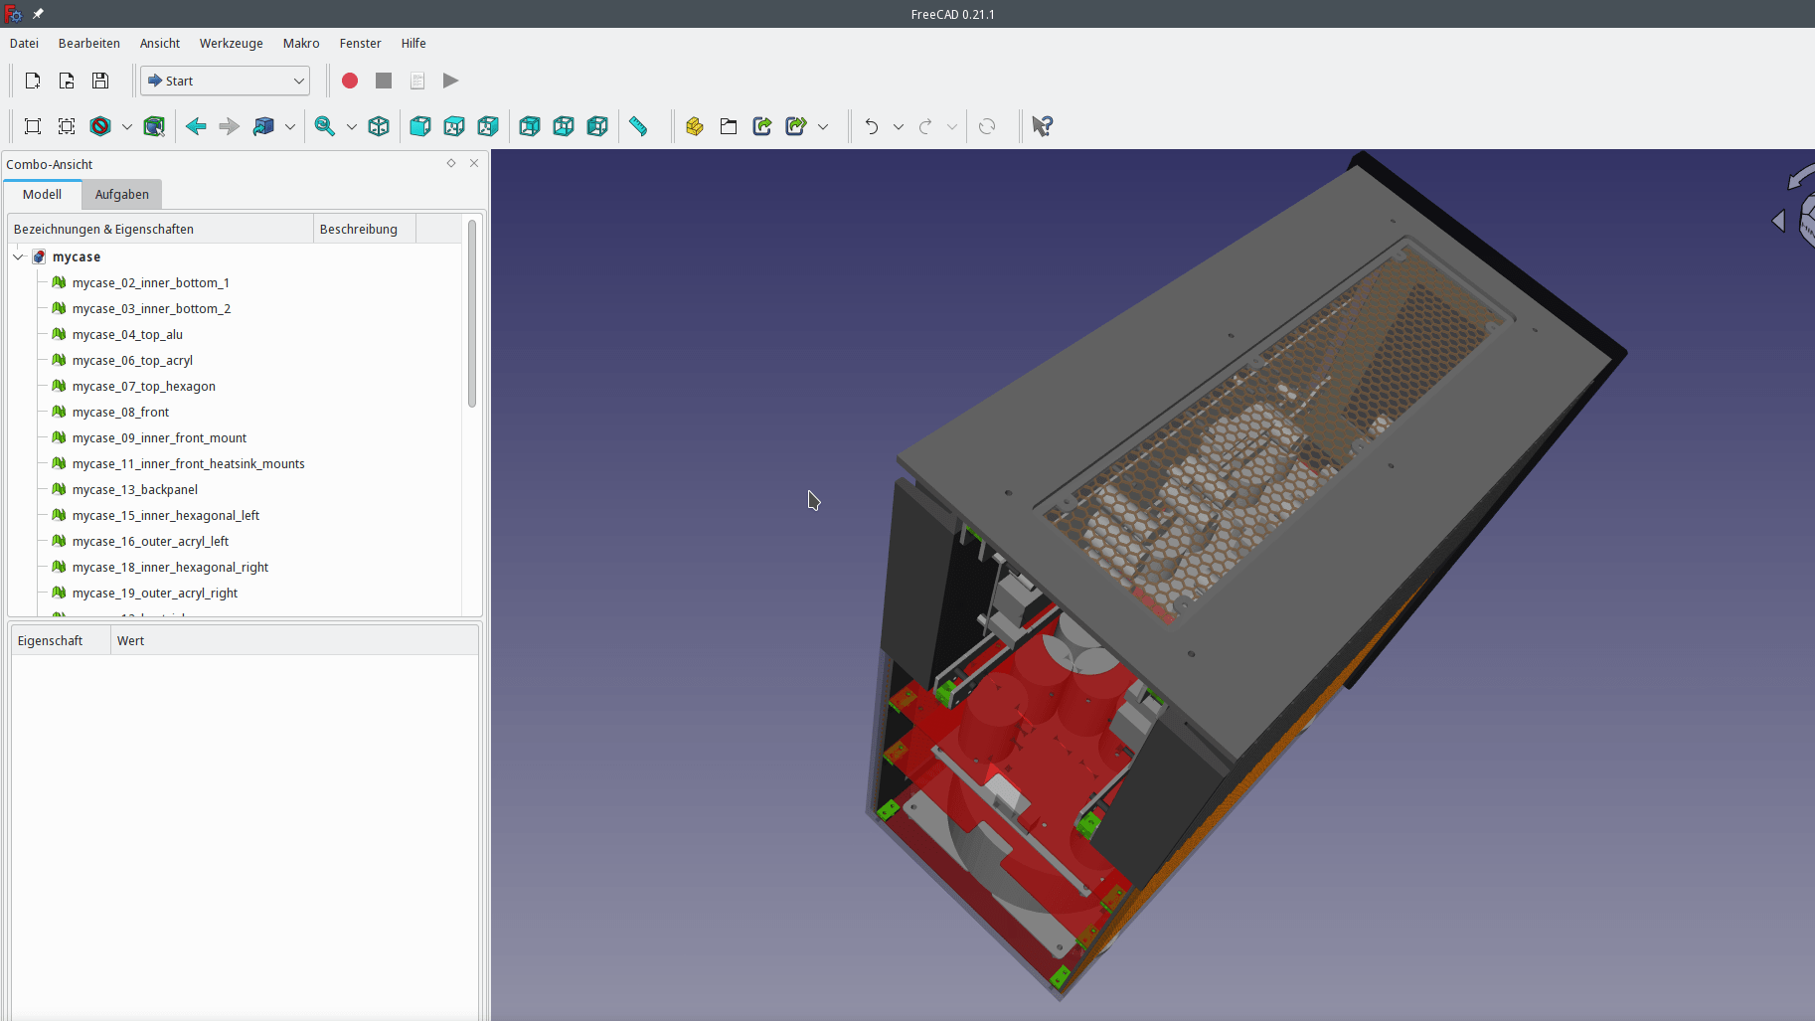Click Bezeichnungen & Eigenschaften column header
1815x1021 pixels.
pos(161,229)
